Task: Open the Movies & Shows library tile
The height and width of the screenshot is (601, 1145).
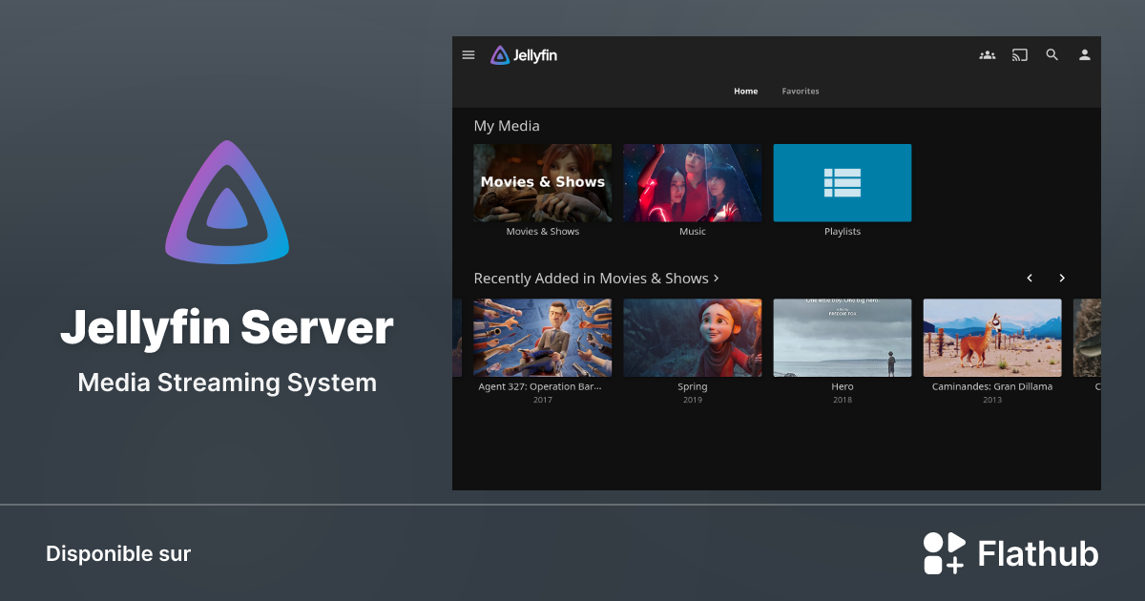Action: pos(542,182)
